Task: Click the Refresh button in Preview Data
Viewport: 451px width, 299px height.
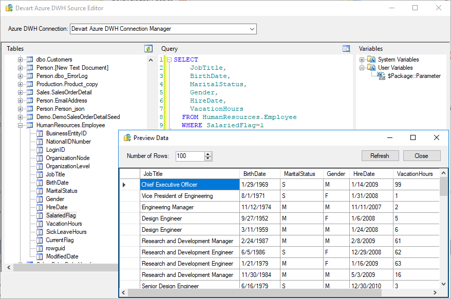Action: pyautogui.click(x=380, y=155)
